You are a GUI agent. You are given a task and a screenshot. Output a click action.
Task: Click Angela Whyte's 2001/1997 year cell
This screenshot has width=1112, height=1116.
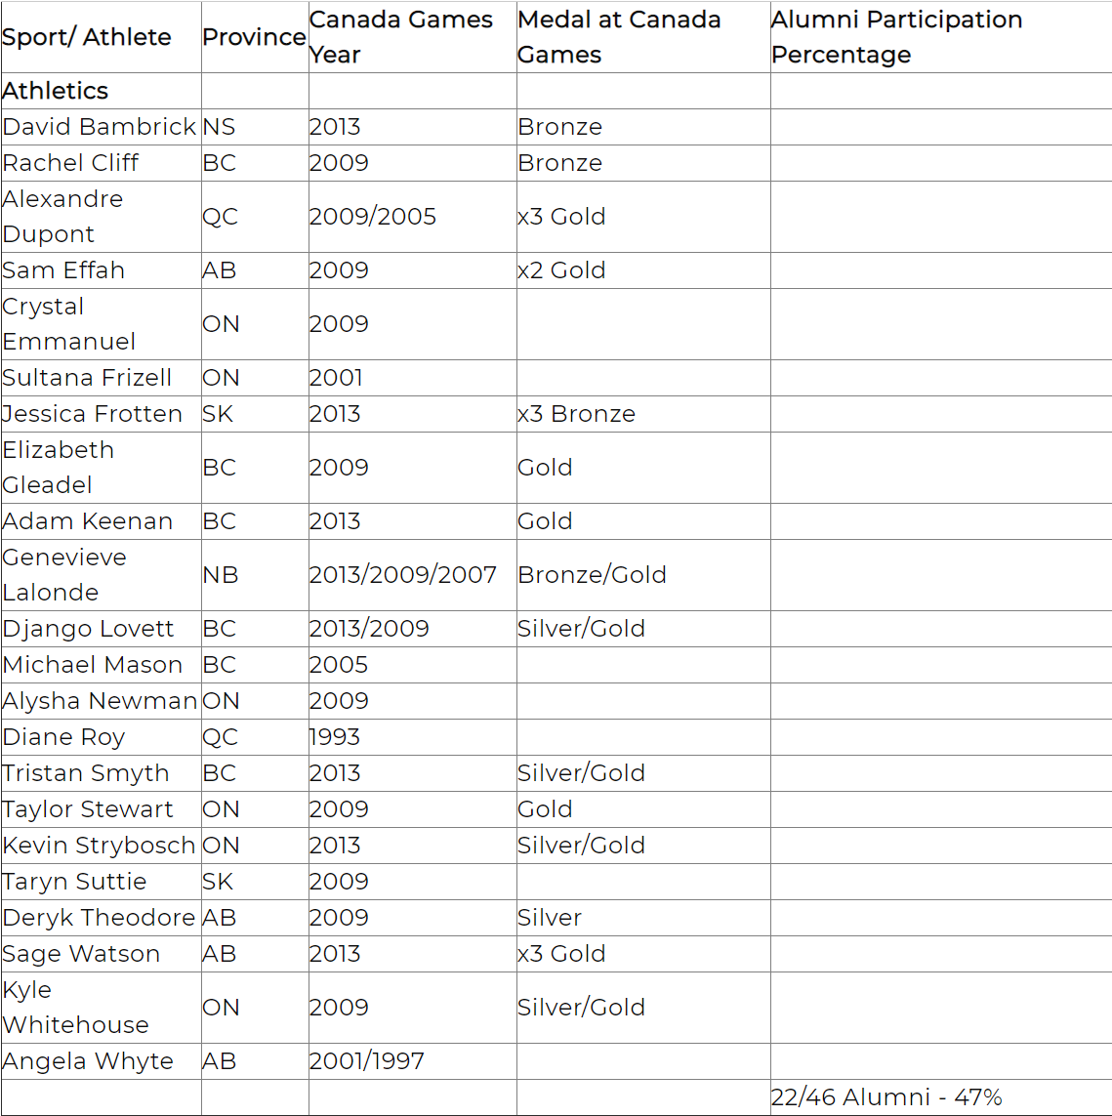tap(366, 1061)
